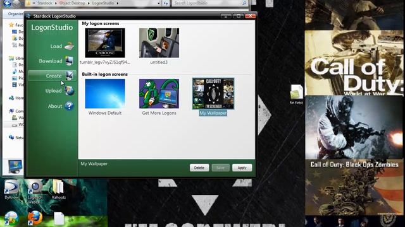Click the Network icon in Explorer pane
405x227 pixels.
point(11,137)
